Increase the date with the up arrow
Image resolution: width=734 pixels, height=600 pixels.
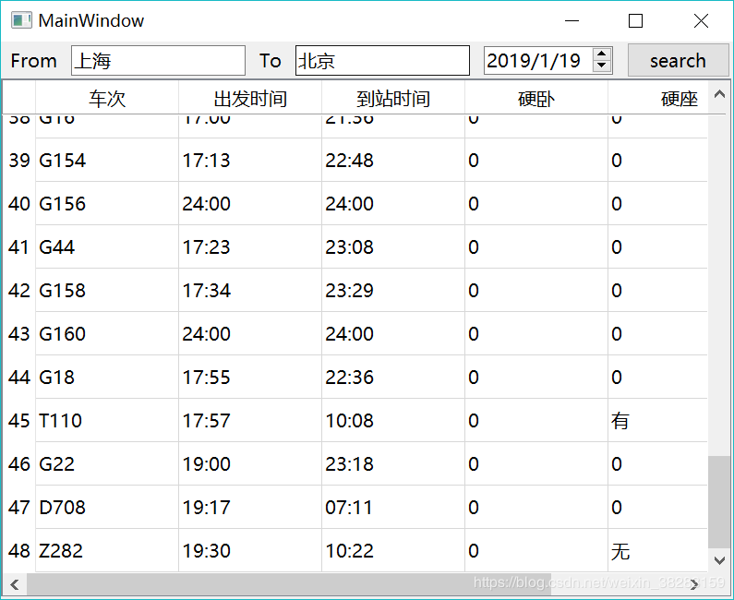602,54
